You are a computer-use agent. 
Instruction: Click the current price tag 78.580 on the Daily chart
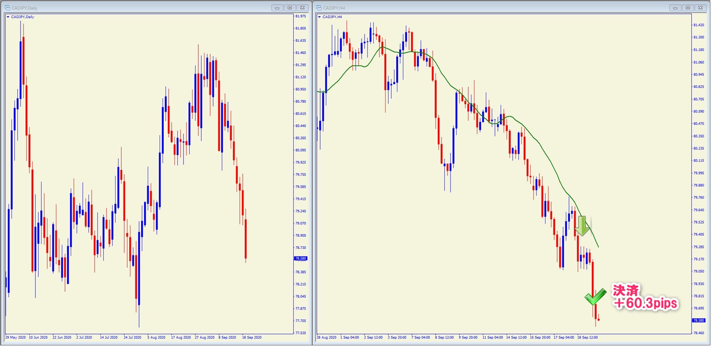(301, 259)
